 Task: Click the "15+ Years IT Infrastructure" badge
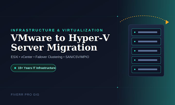coord(33,68)
